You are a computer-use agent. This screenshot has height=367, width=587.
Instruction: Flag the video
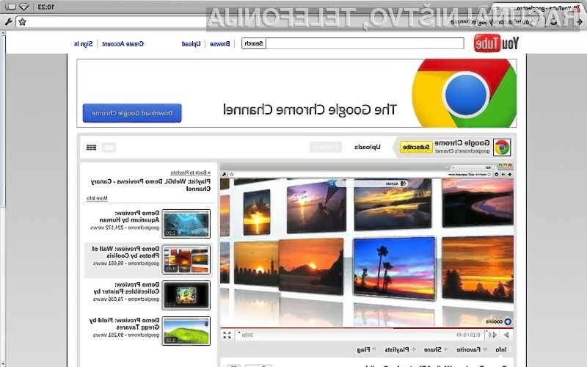[366, 350]
